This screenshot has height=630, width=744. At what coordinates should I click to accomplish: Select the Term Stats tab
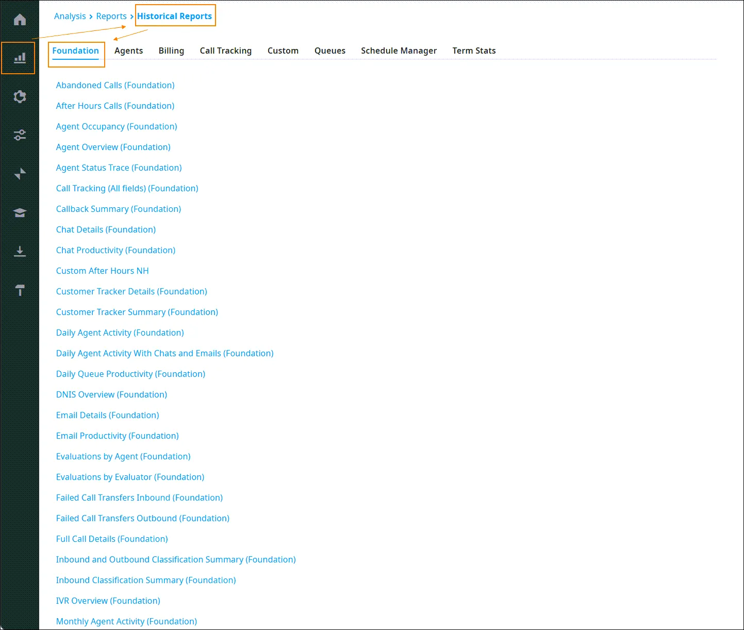tap(474, 51)
